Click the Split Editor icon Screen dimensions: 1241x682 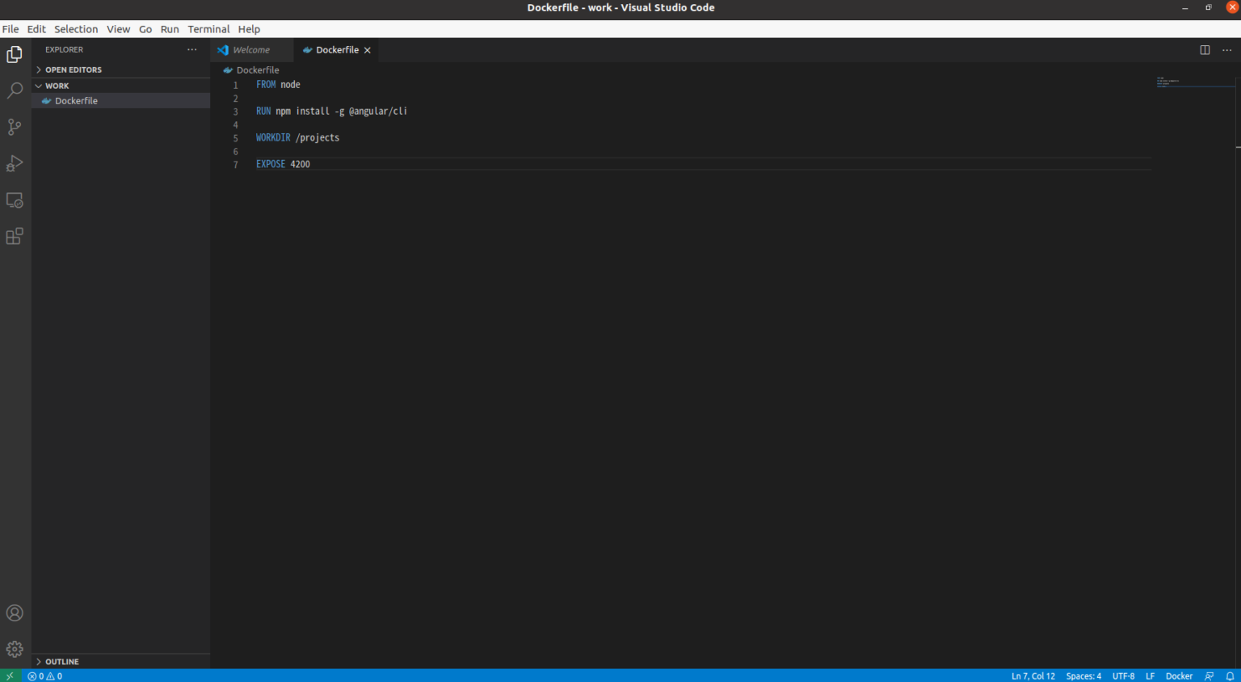(x=1205, y=49)
